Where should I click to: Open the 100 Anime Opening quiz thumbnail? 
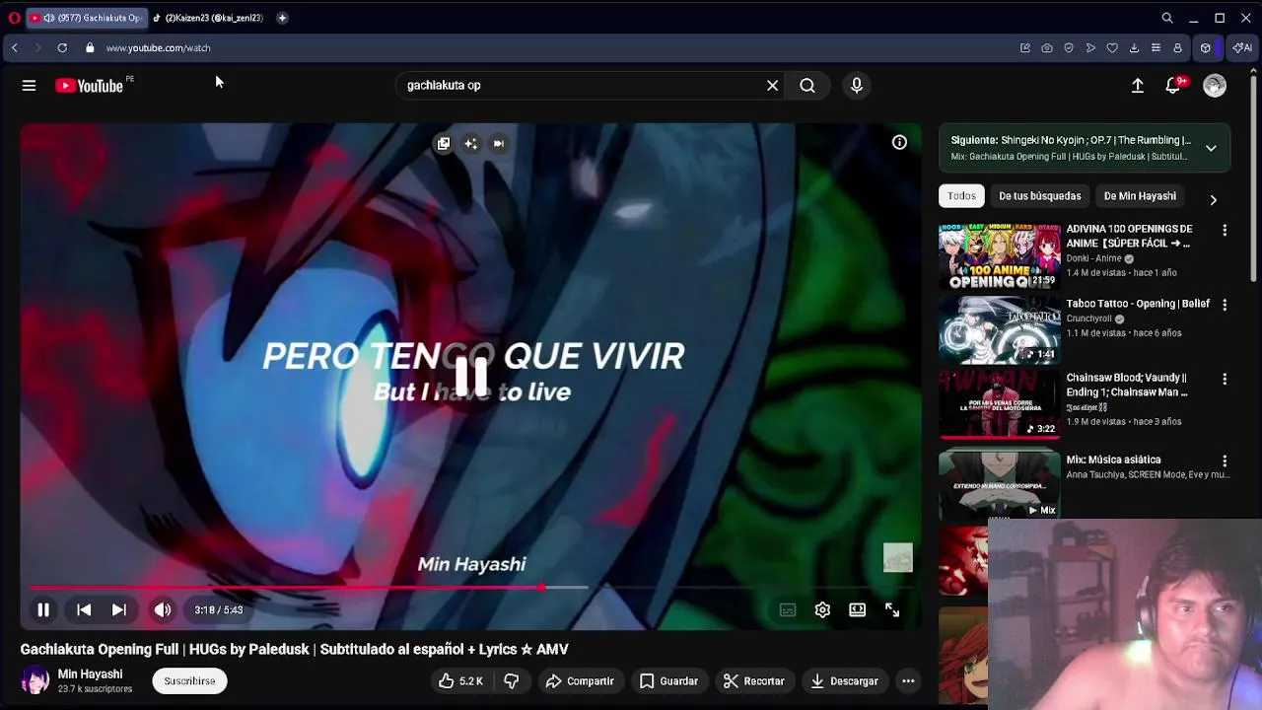1000,256
